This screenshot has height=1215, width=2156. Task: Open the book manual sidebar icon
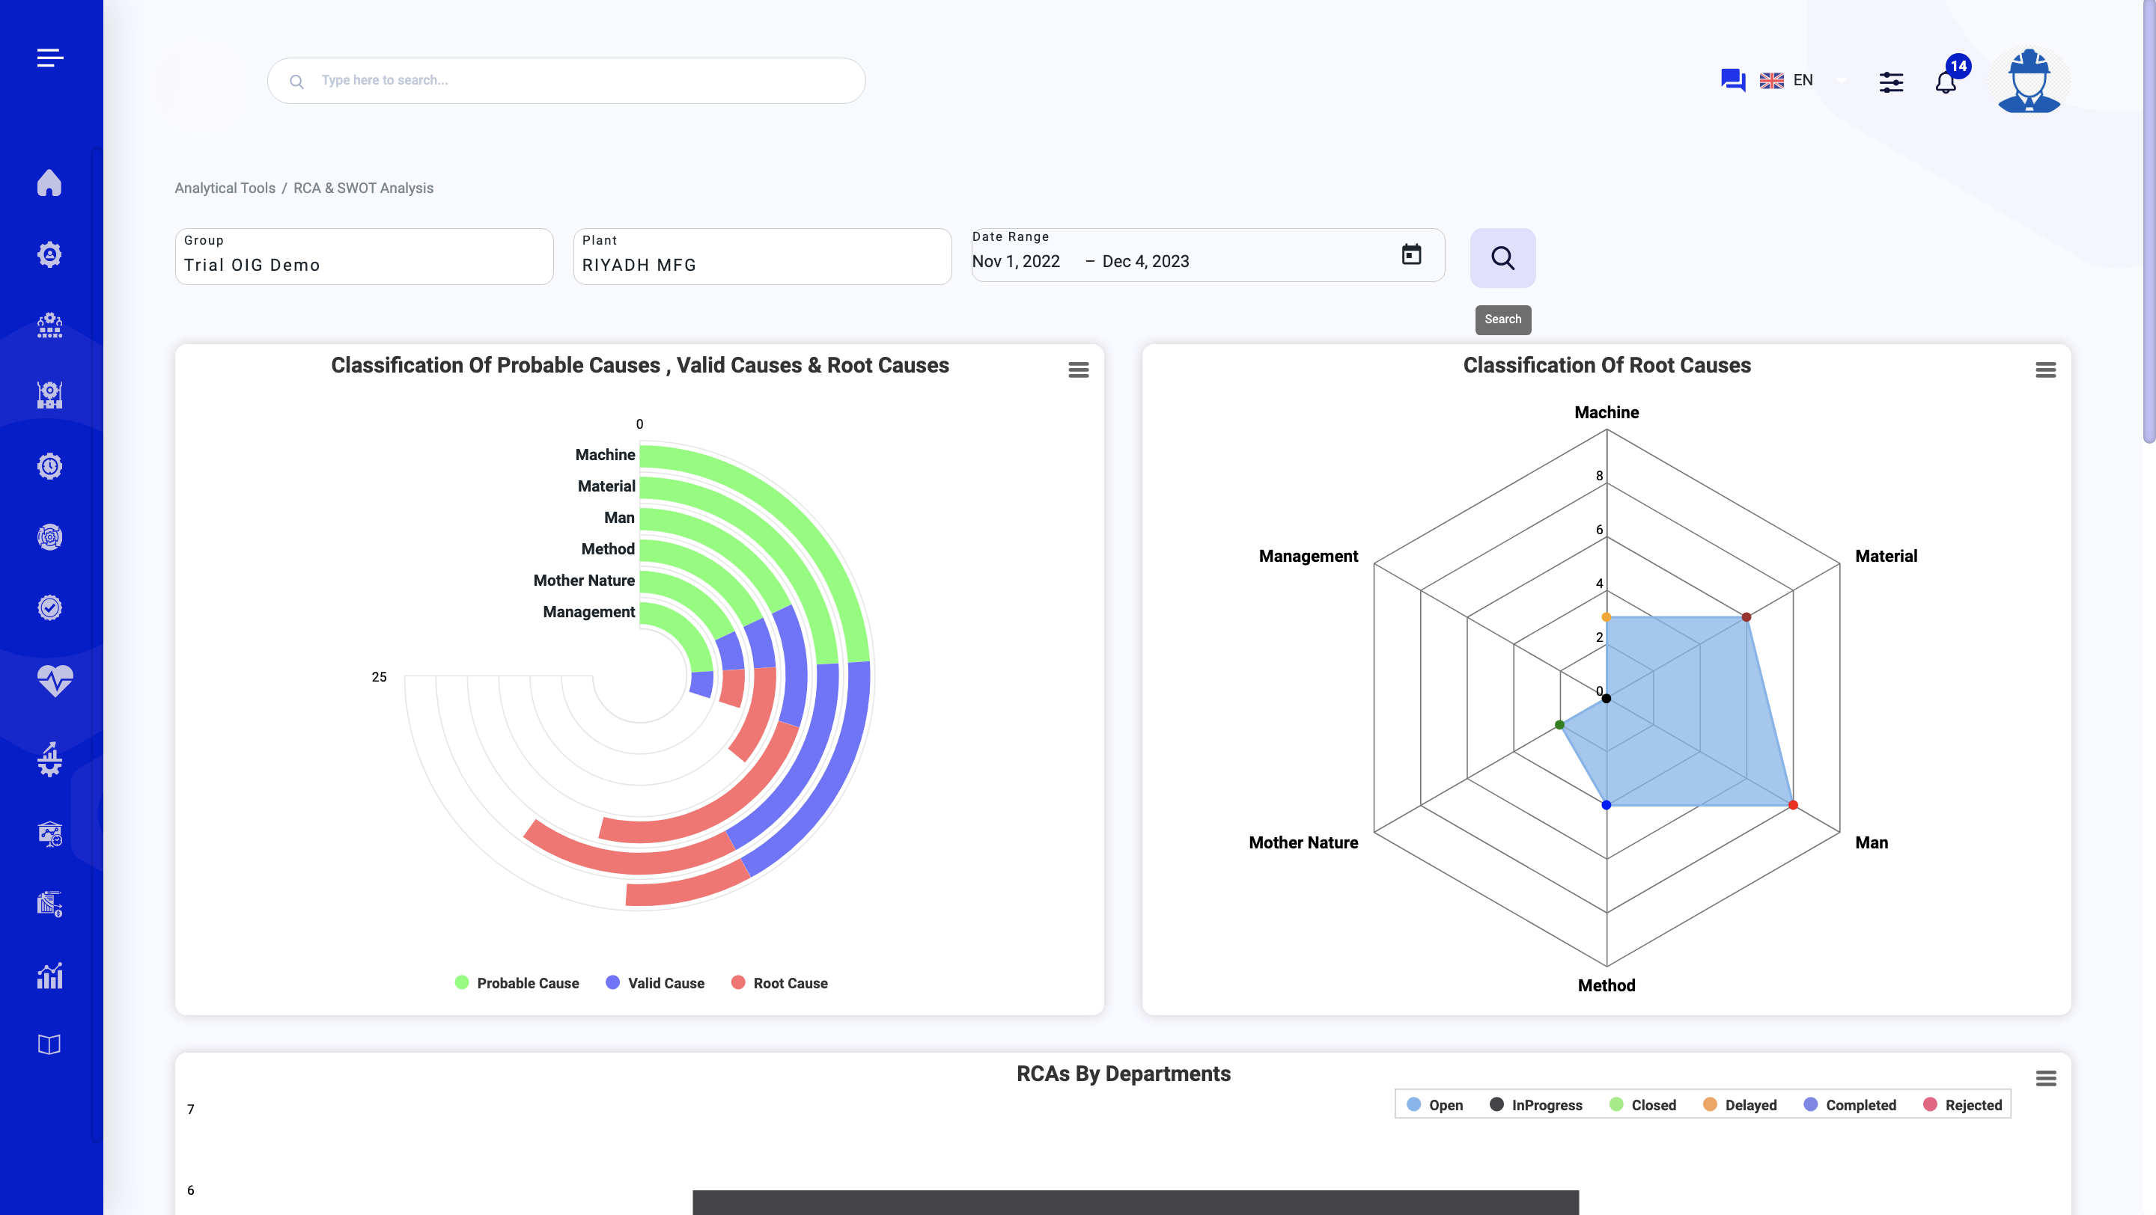point(49,1044)
